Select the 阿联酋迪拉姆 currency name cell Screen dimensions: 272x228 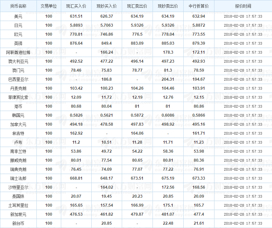tap(18, 52)
